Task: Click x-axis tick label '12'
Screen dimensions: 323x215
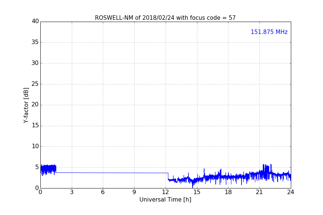Action: point(166,192)
